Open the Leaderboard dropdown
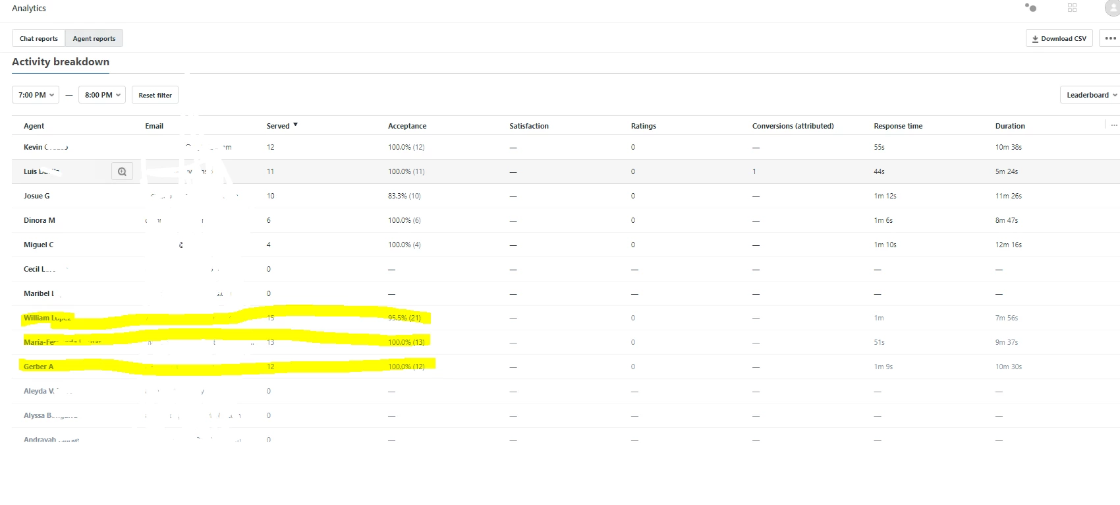Viewport: 1120px width, 505px height. 1091,95
